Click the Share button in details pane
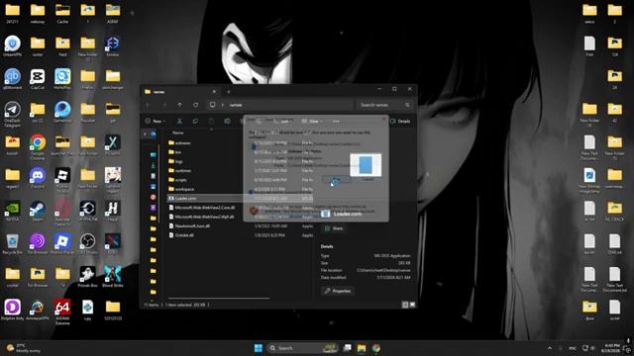The image size is (634, 356). pos(335,228)
